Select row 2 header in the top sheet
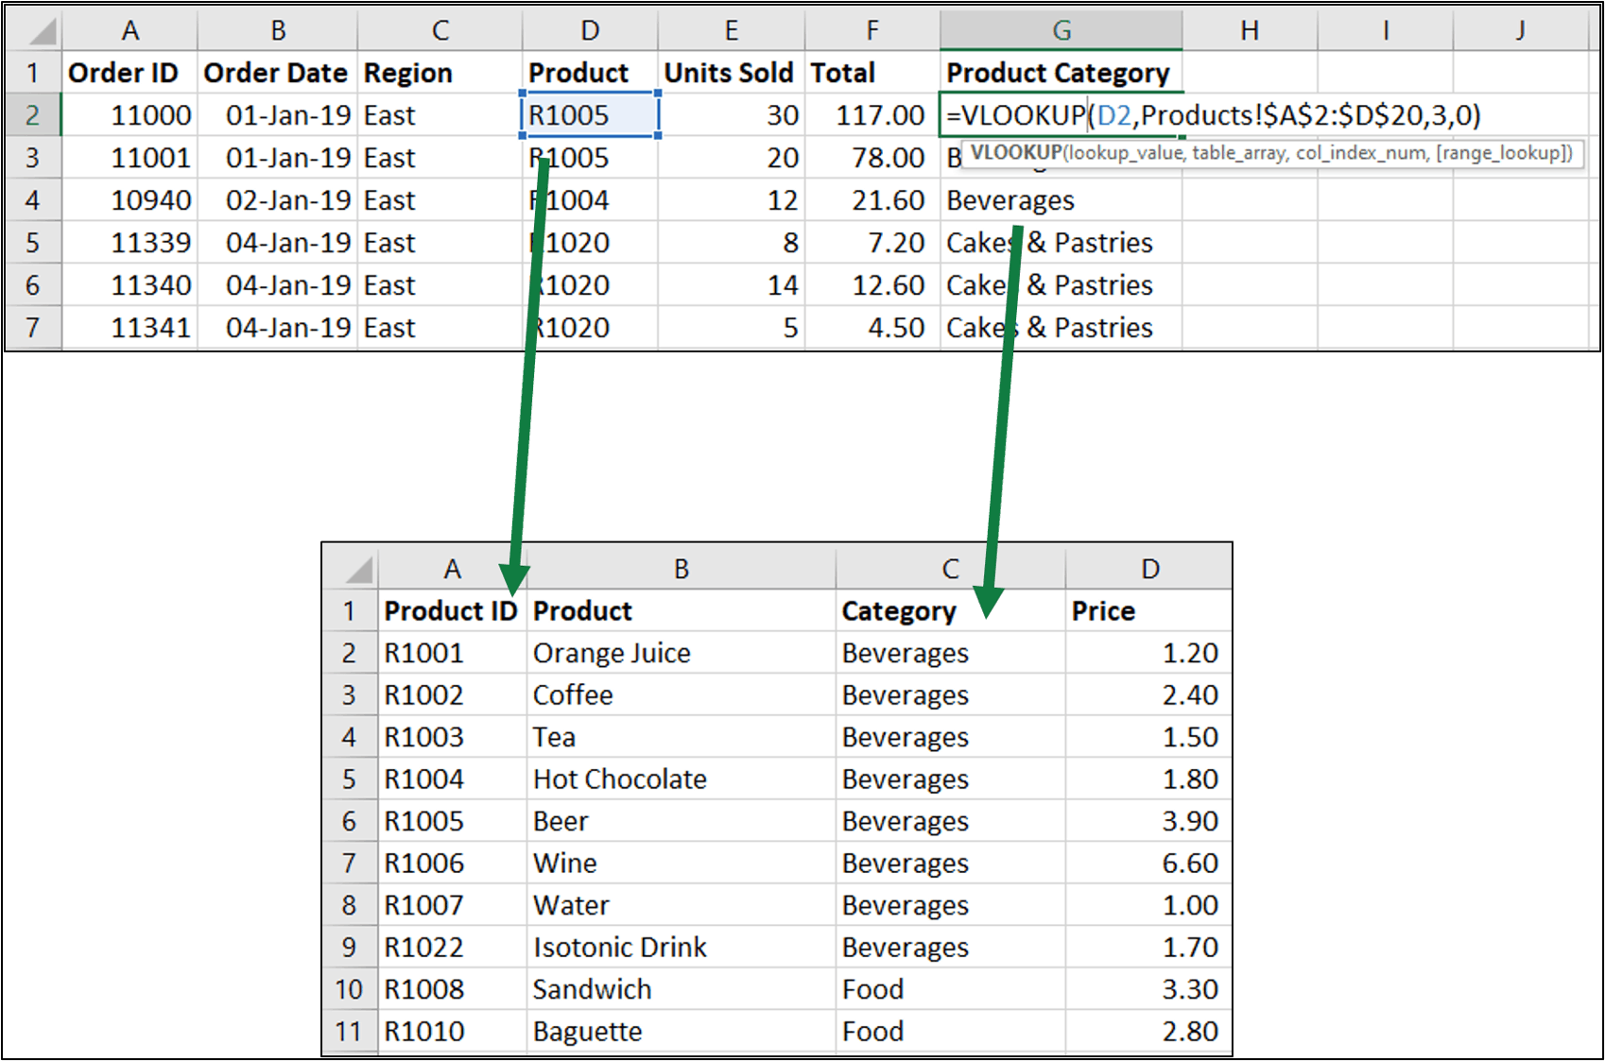 point(34,115)
